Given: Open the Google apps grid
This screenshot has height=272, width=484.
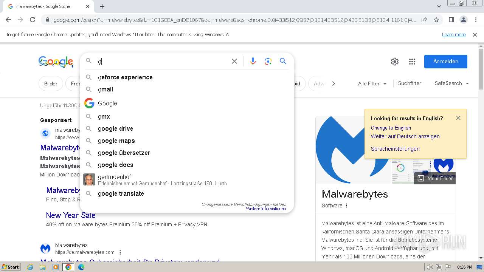Looking at the screenshot, I should click(x=412, y=62).
